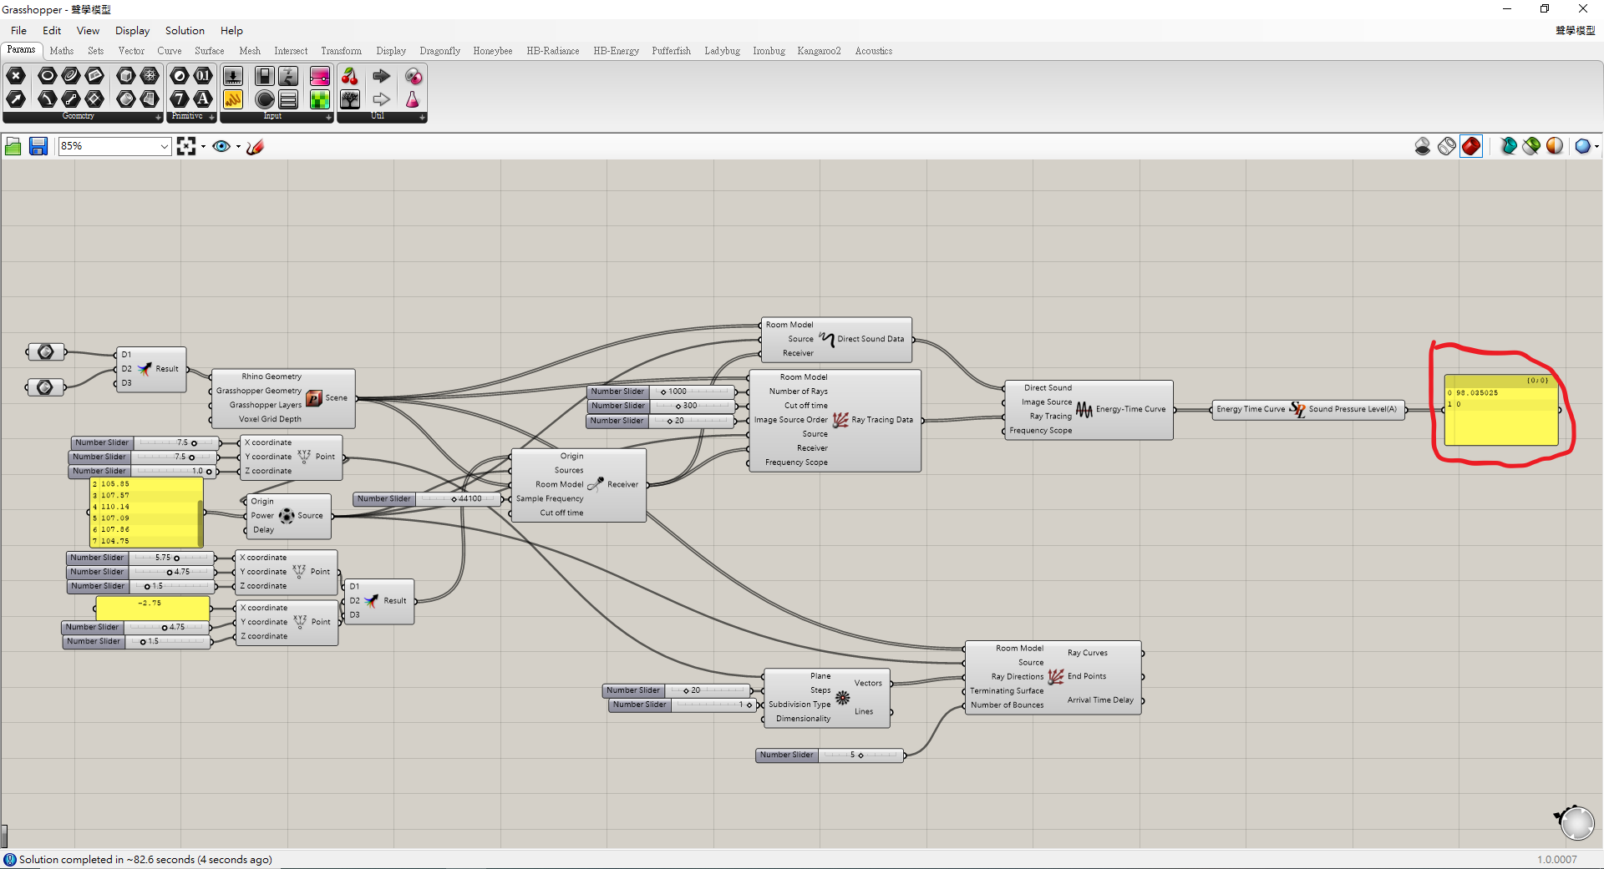Screen dimensions: 1604x869
Task: Select the Ray Tracing Data component
Action: (x=835, y=421)
